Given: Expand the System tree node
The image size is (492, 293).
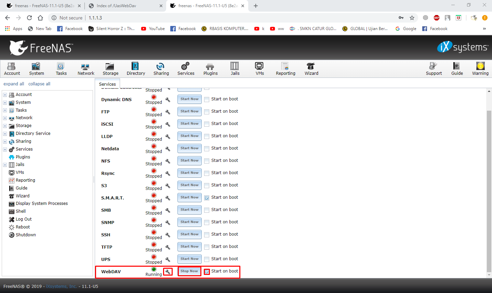Looking at the screenshot, I should point(5,102).
